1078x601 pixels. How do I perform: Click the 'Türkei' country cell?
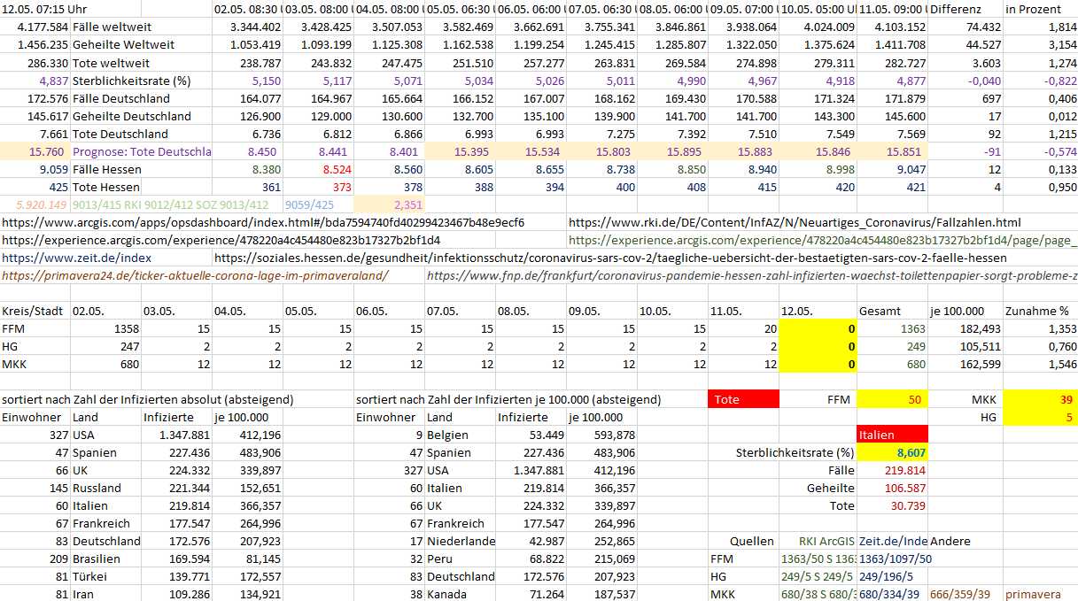pos(90,576)
